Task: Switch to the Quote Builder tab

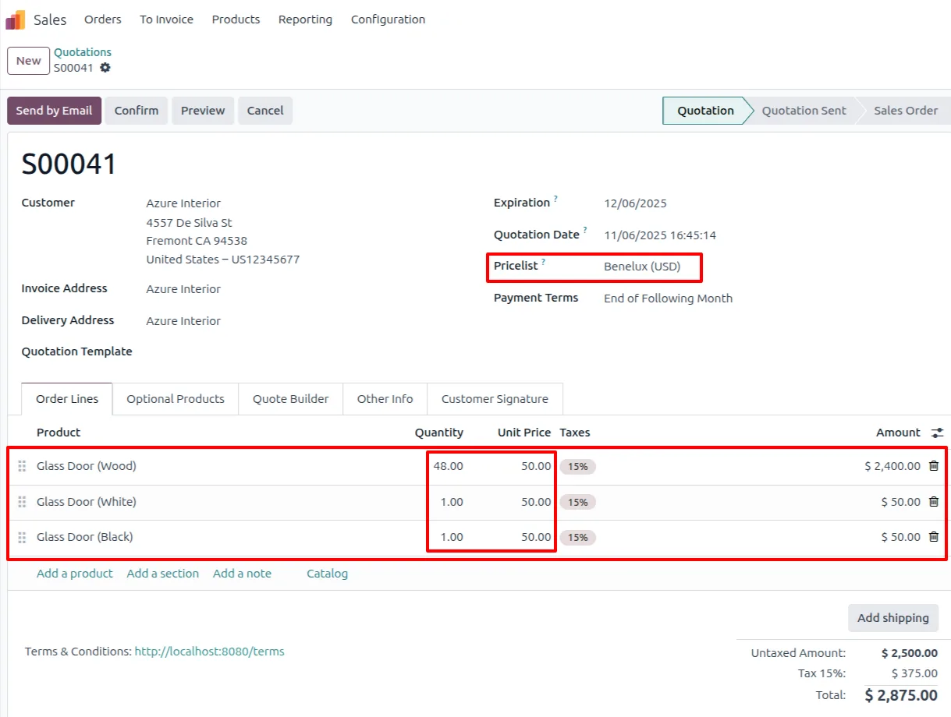Action: coord(291,399)
